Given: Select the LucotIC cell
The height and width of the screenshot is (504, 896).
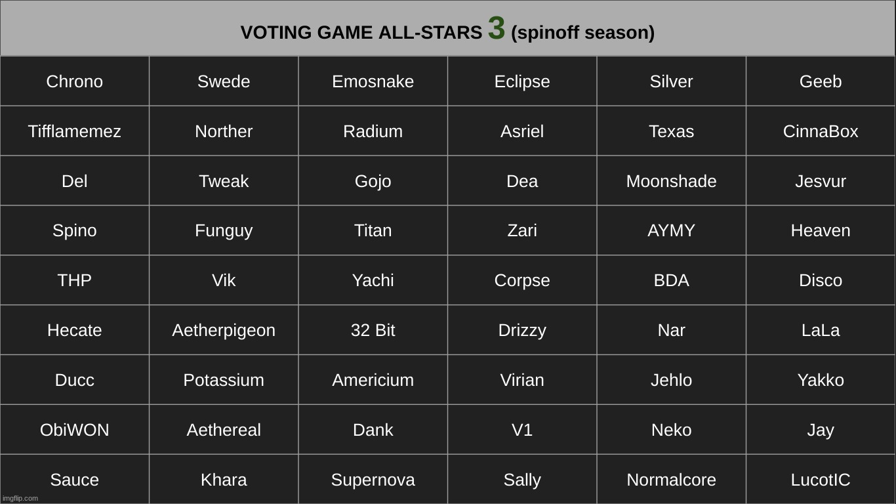Looking at the screenshot, I should pyautogui.click(x=821, y=480).
